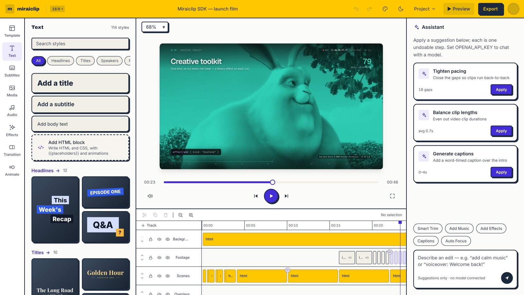Zoom out the timeline
This screenshot has height=295, width=524.
pyautogui.click(x=180, y=215)
